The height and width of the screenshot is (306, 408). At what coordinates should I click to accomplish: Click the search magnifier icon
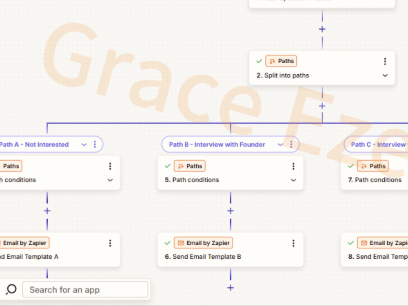pos(11,289)
